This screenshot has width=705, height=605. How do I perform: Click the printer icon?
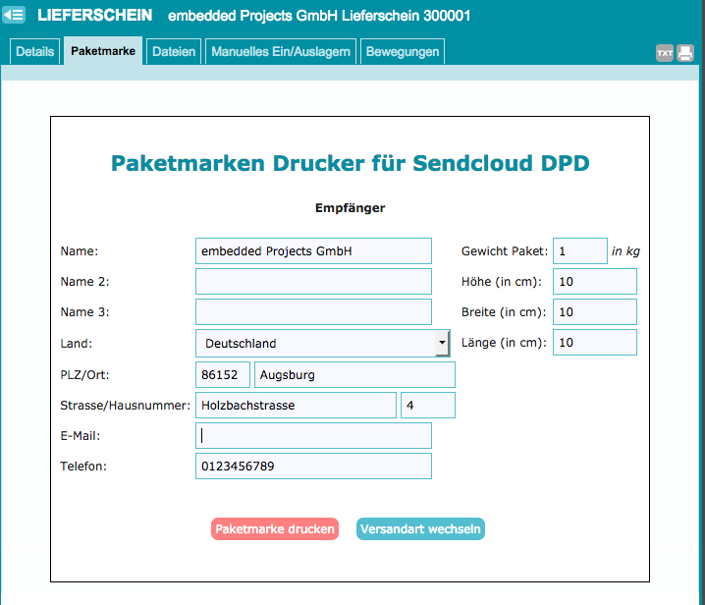click(x=684, y=53)
